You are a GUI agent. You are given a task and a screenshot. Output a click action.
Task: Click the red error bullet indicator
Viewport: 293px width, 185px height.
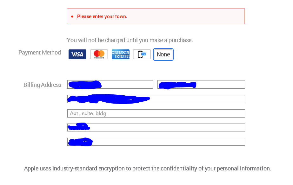click(x=72, y=16)
